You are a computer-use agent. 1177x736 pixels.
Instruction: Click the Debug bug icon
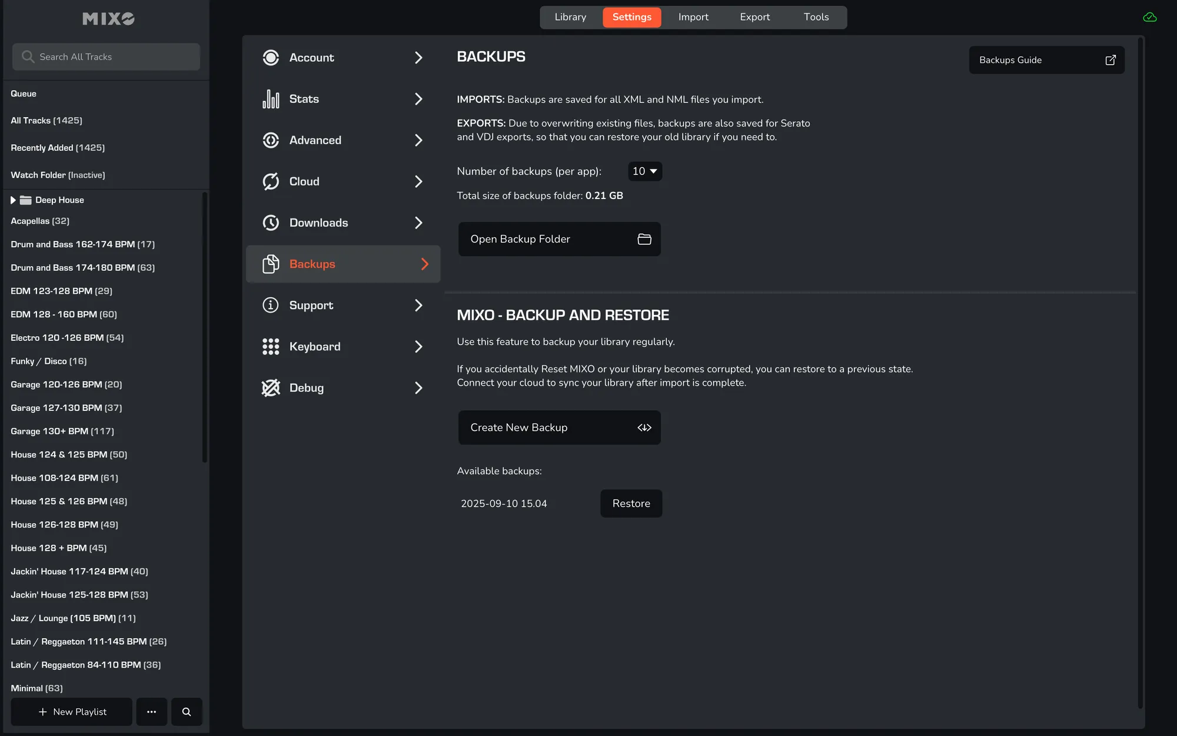[271, 388]
